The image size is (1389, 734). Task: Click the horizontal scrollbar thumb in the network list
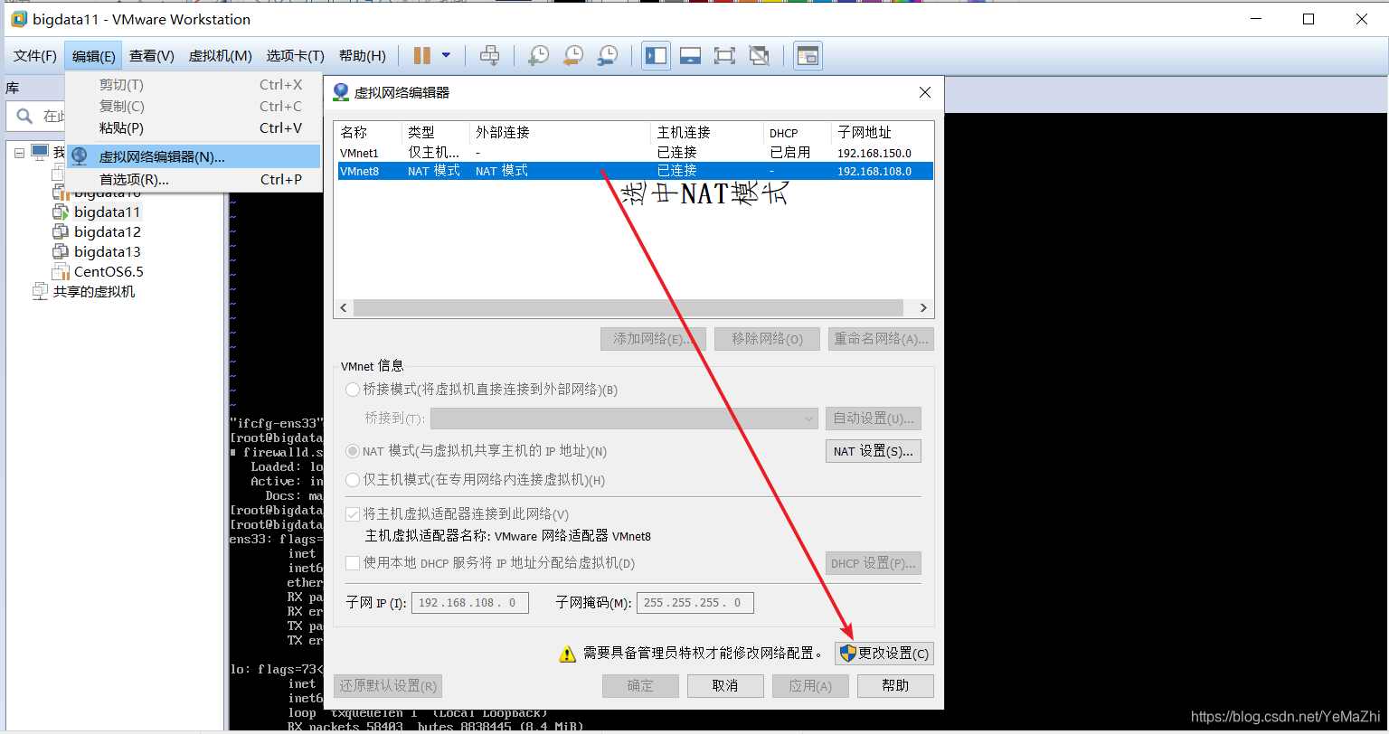(x=628, y=308)
